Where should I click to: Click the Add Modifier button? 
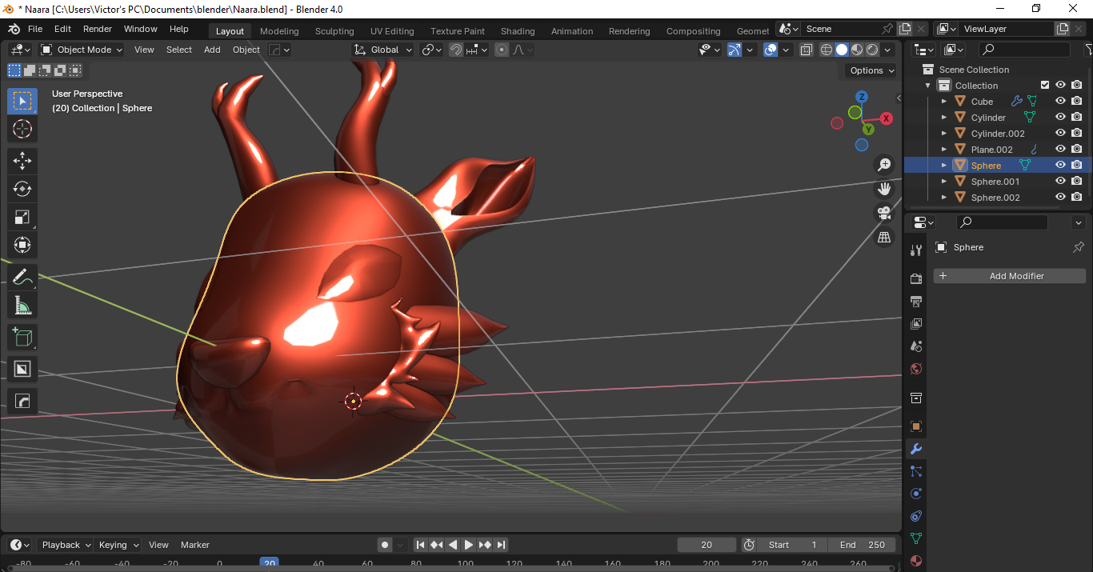pyautogui.click(x=1010, y=276)
